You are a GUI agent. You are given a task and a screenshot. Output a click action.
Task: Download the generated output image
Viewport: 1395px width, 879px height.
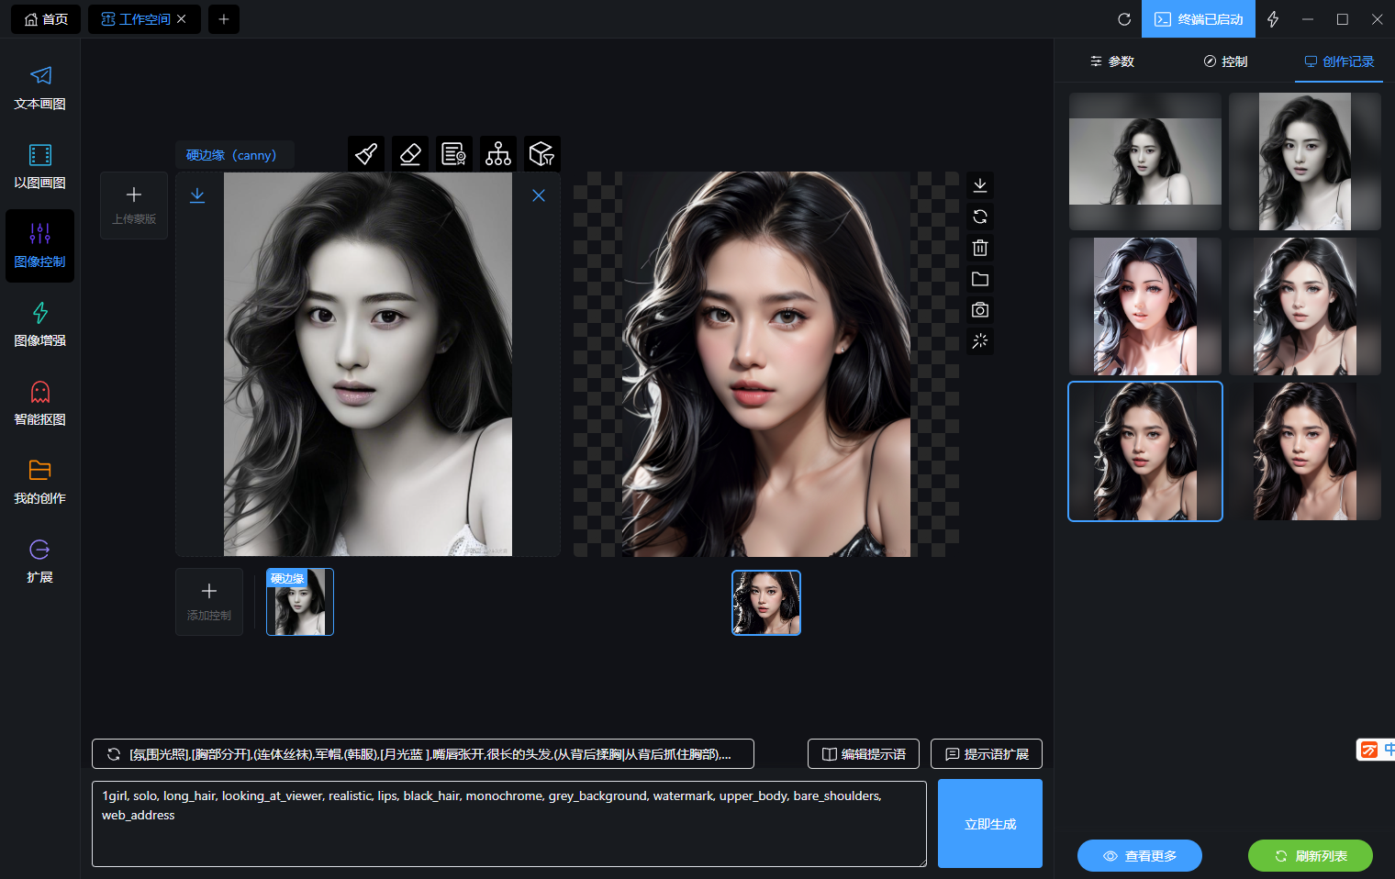(x=980, y=185)
